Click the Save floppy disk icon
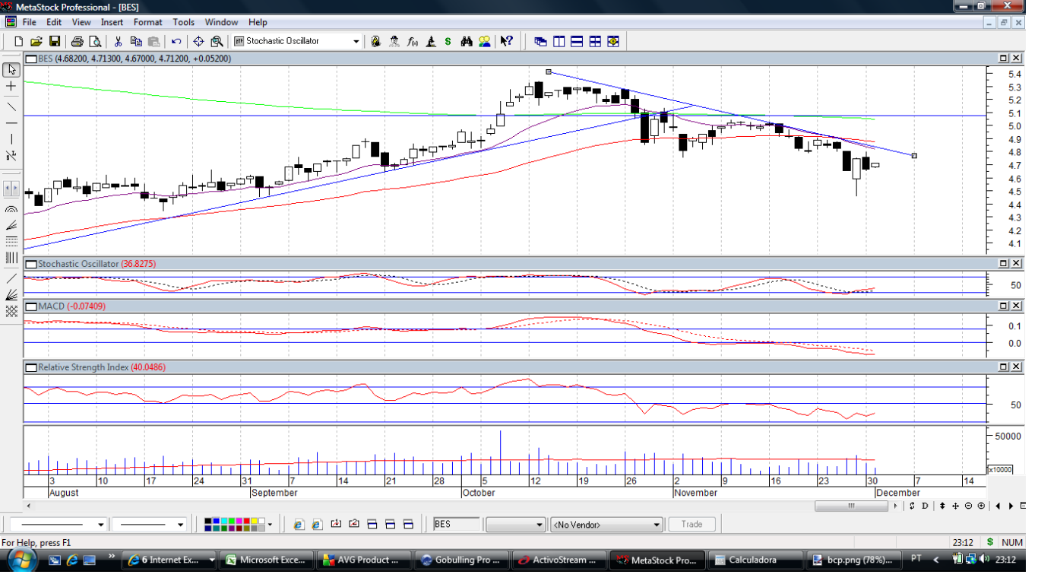This screenshot has width=1038, height=584. click(x=55, y=41)
